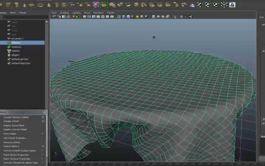The width and height of the screenshot is (265, 166).
Task: Select the purple cube shelf icon
Action: (x=96, y=5)
